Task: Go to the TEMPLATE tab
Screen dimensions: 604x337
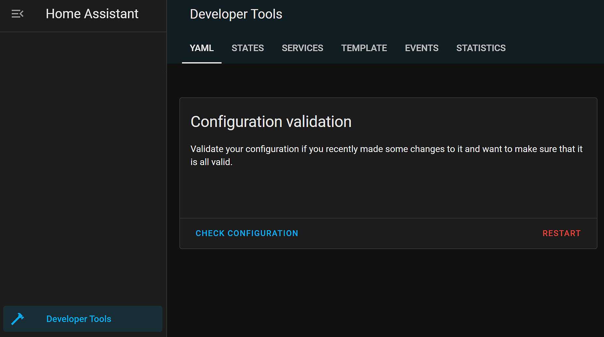Action: pos(364,48)
